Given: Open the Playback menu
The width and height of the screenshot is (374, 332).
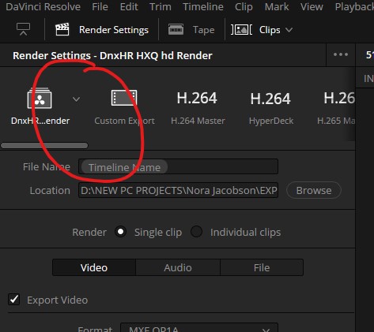Looking at the screenshot, I should click(x=354, y=7).
